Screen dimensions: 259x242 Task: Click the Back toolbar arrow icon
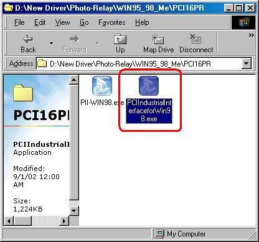pyautogui.click(x=28, y=39)
